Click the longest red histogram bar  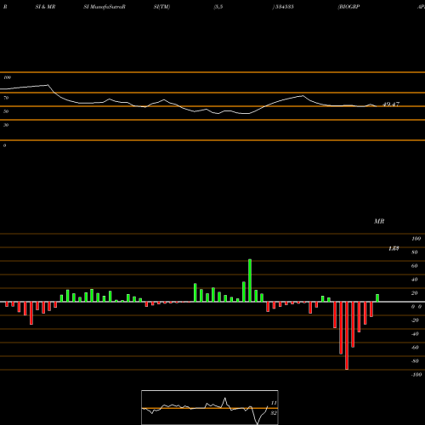347,336
